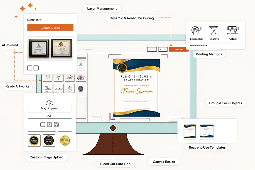The width and height of the screenshot is (255, 170).
Task: Click the cloud upload icon
Action: (x=50, y=103)
